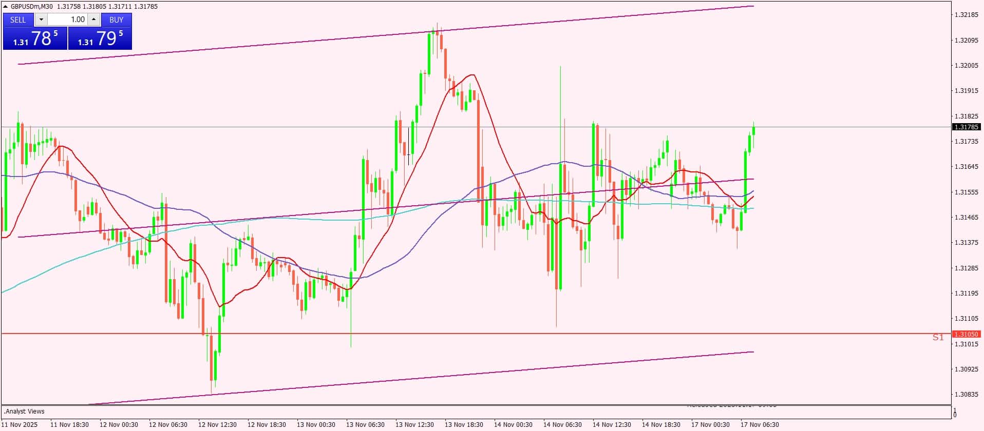The width and height of the screenshot is (984, 431).
Task: Focus the 1.00 lot size field
Action: tap(68, 19)
